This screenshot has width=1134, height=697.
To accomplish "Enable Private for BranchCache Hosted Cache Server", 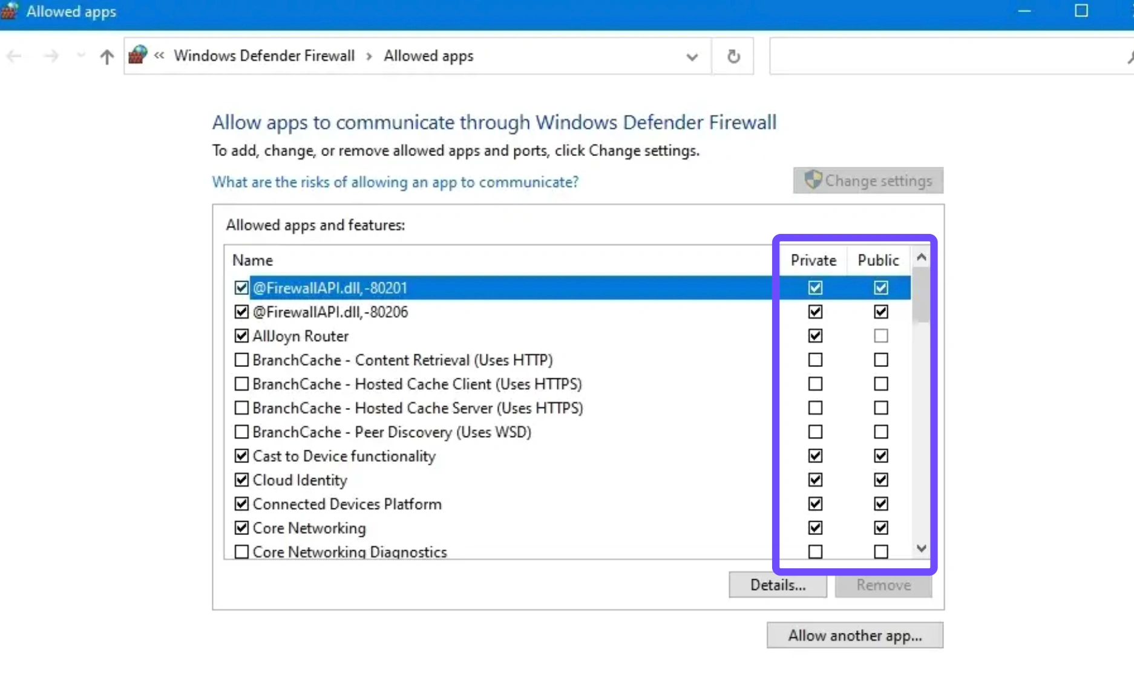I will pos(815,408).
